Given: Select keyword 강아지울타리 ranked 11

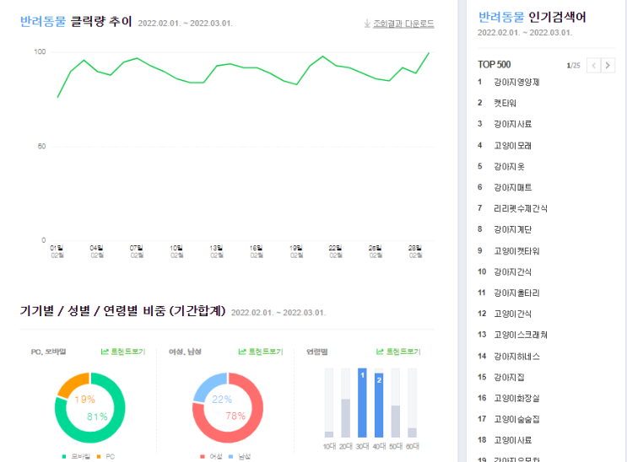Looking at the screenshot, I should pos(516,293).
